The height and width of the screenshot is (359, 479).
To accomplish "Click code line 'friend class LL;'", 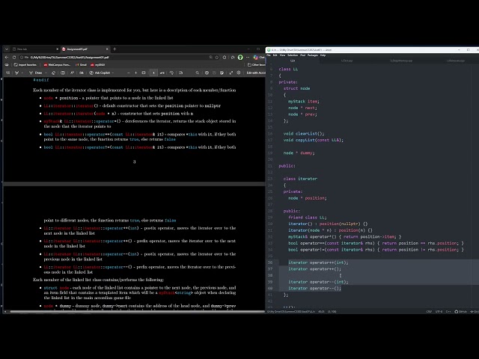I will (x=308, y=218).
